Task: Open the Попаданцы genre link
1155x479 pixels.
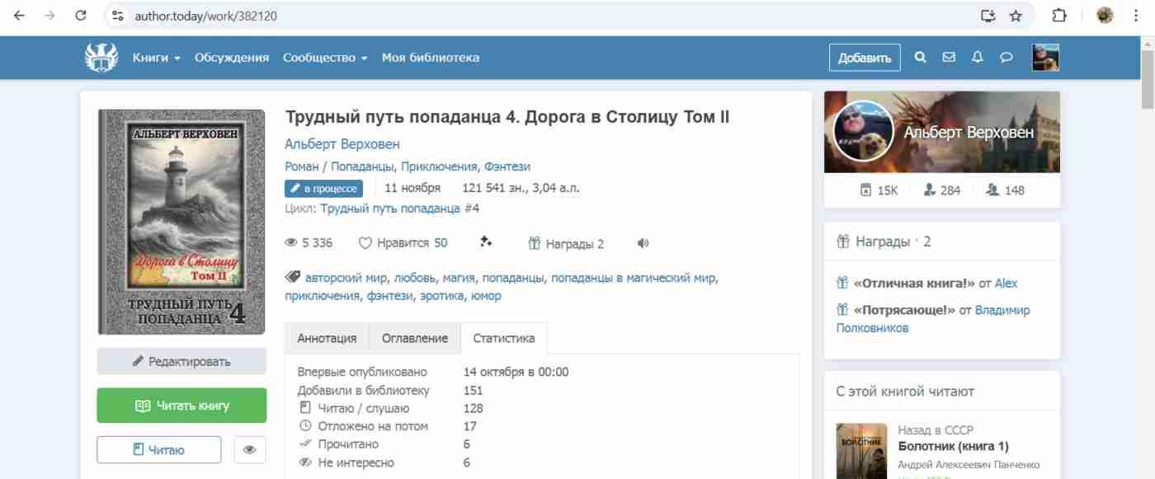Action: pos(361,167)
